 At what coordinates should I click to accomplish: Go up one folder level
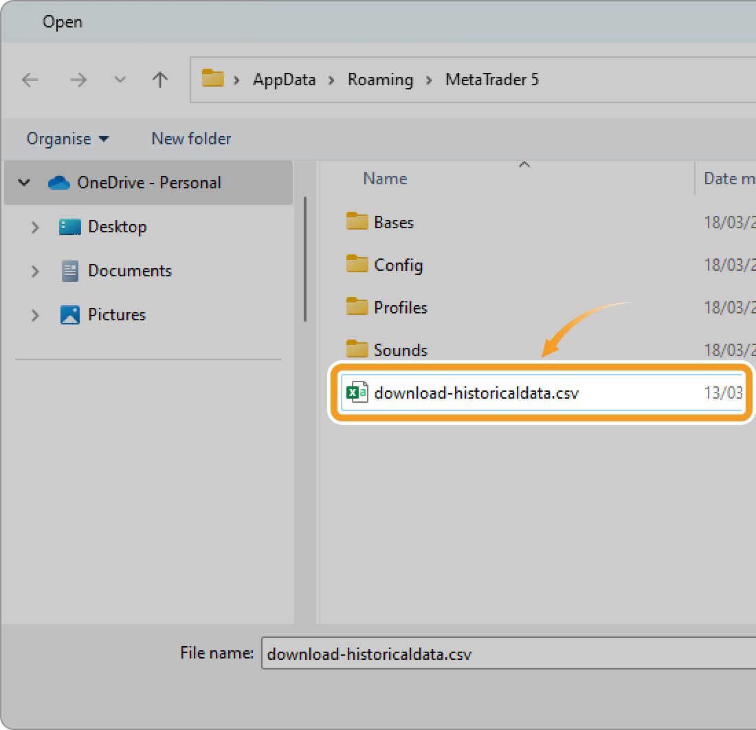click(160, 80)
